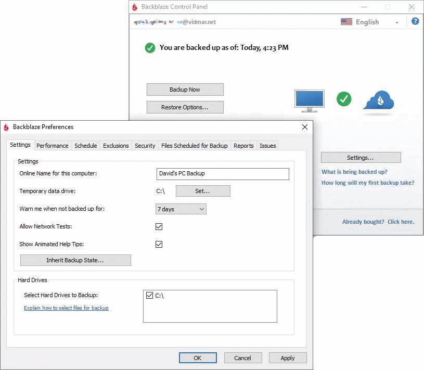
Task: Confirm preferences with the OK button
Action: pyautogui.click(x=198, y=358)
